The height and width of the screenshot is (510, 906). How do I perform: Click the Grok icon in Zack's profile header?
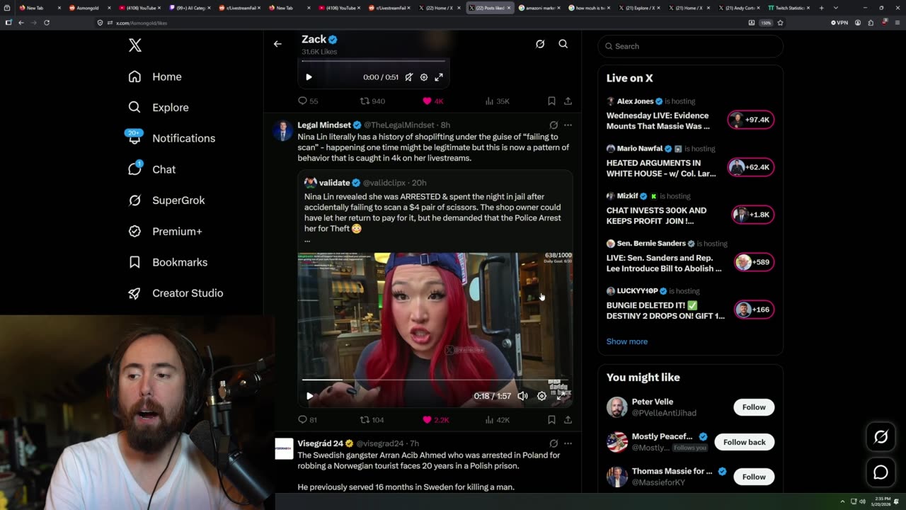540,44
